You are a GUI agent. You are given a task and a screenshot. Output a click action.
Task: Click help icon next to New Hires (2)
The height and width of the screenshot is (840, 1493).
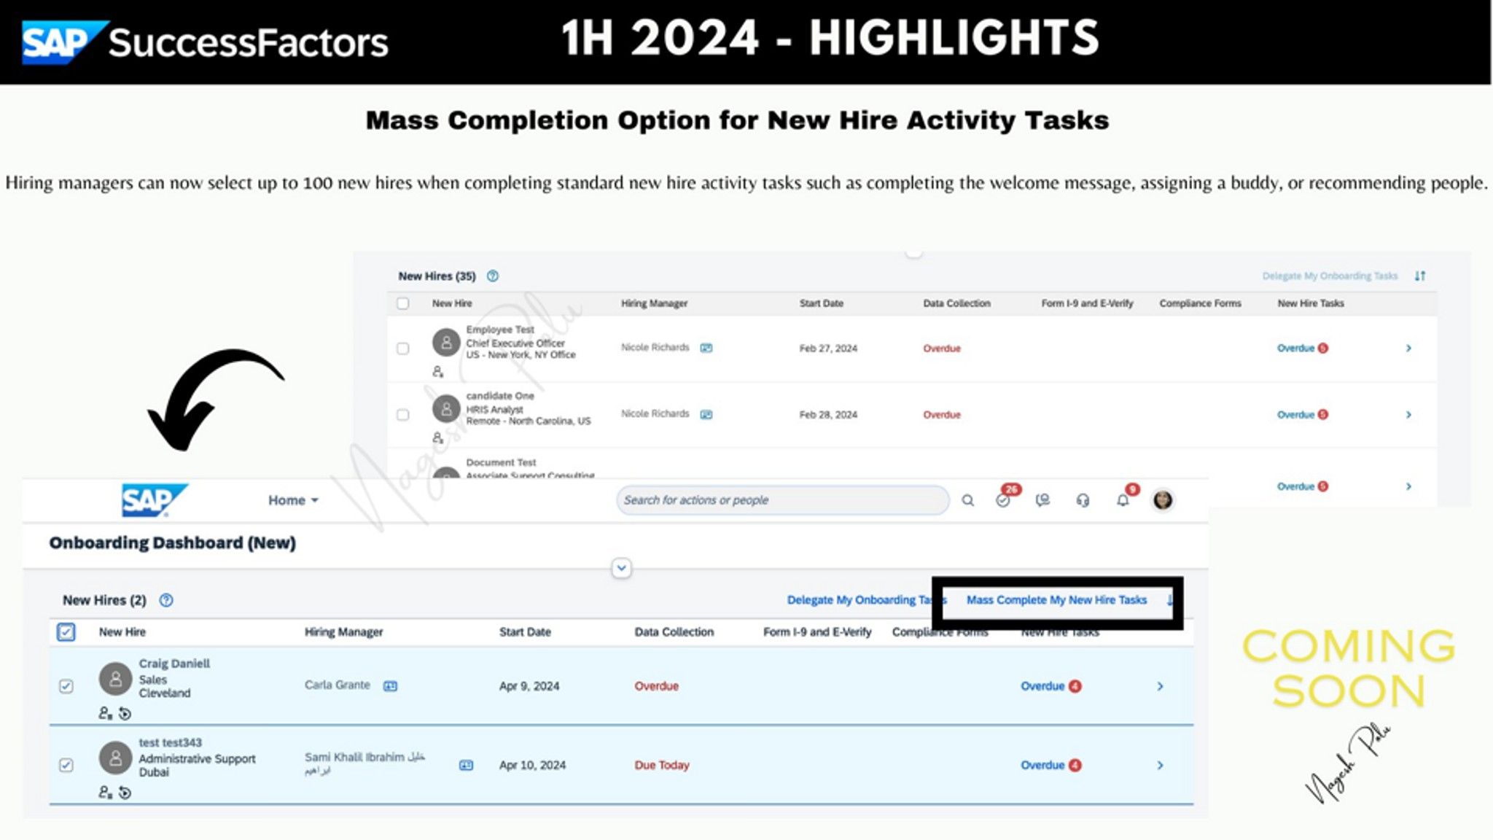point(166,600)
